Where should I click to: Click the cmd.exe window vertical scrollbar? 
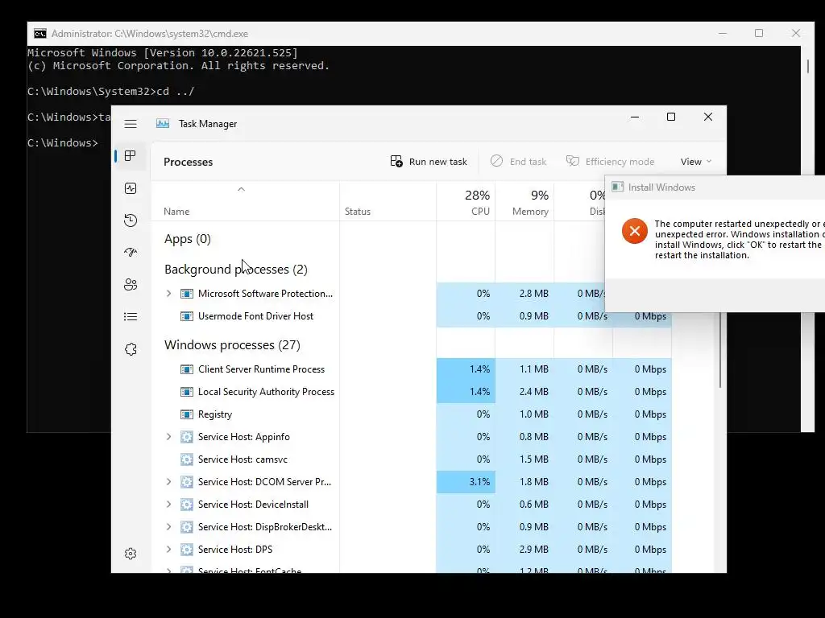(x=807, y=237)
